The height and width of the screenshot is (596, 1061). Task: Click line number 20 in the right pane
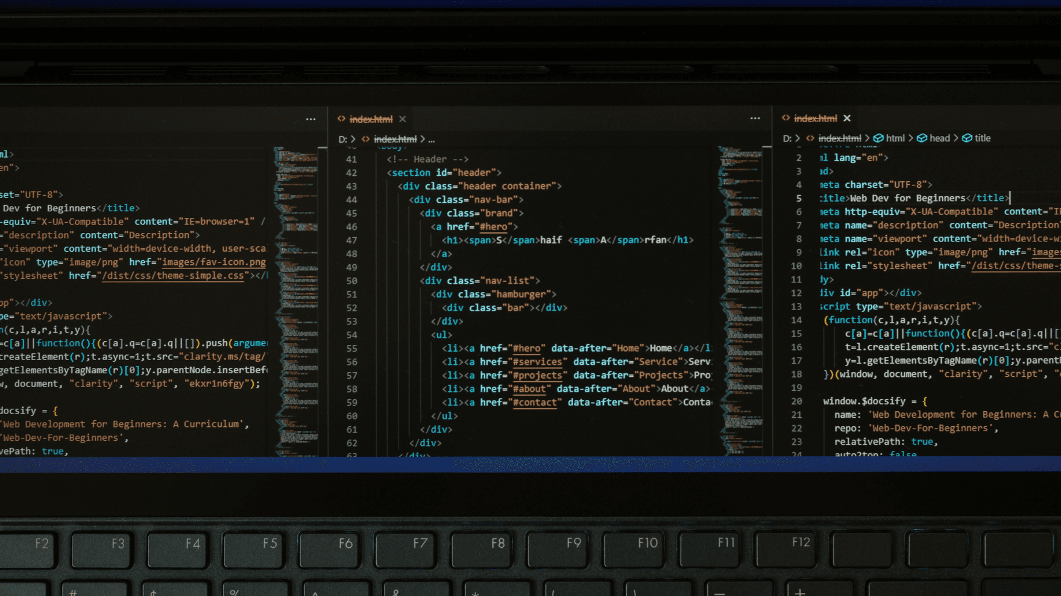[796, 401]
